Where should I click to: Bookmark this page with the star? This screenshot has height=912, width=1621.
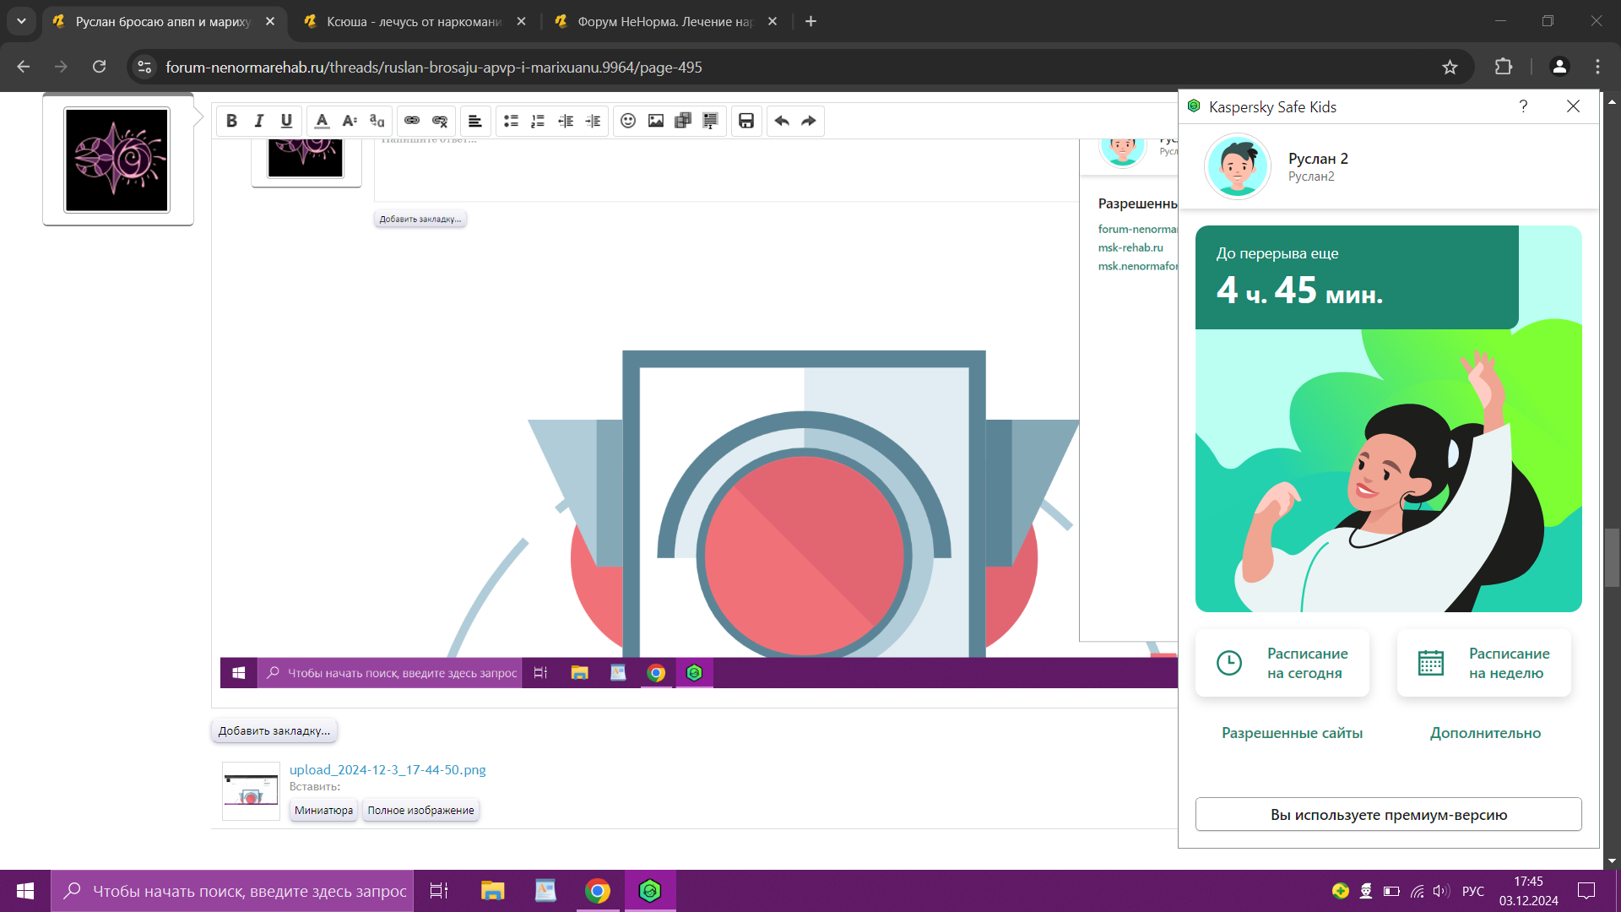coord(1450,67)
